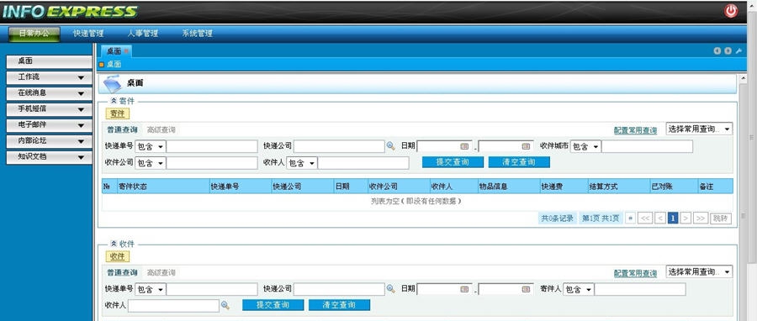Click the search icon next to 寄件 快递公司 field

(390, 145)
